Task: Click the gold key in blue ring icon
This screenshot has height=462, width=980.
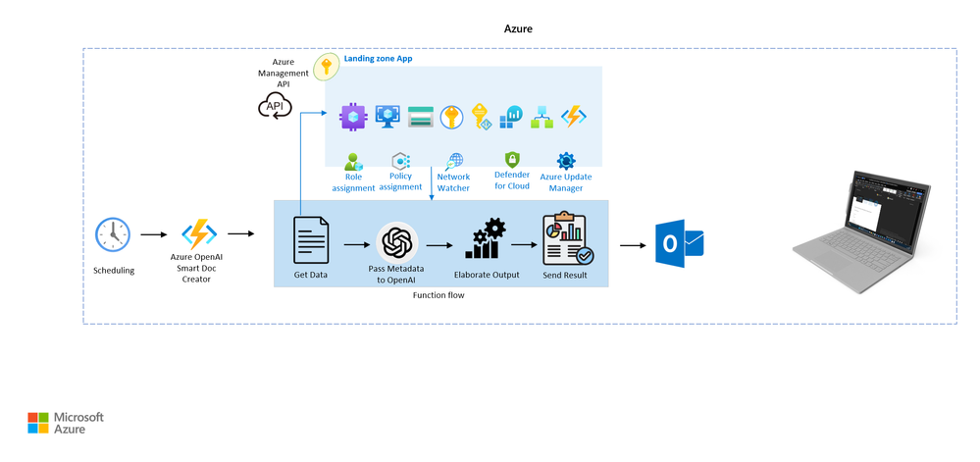Action: pos(451,117)
